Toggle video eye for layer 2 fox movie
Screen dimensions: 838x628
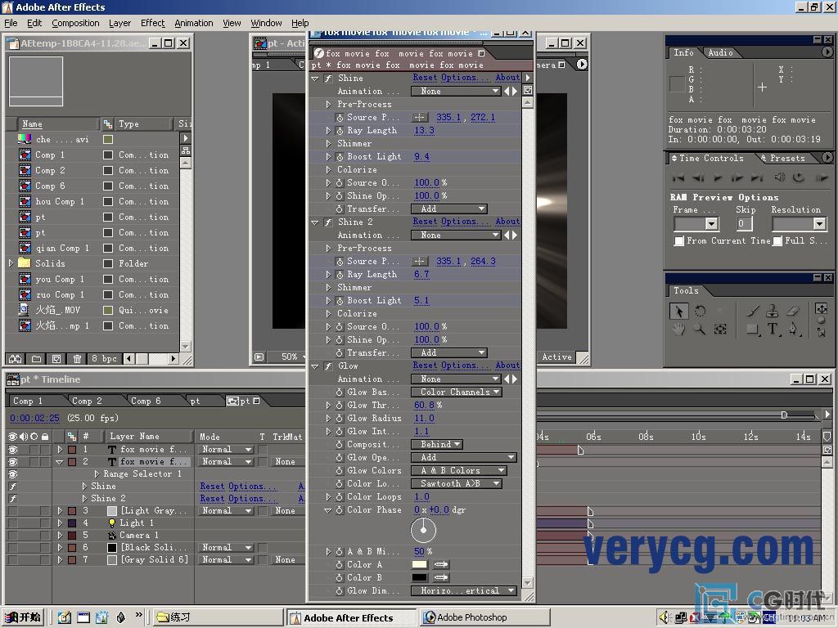pyautogui.click(x=12, y=462)
